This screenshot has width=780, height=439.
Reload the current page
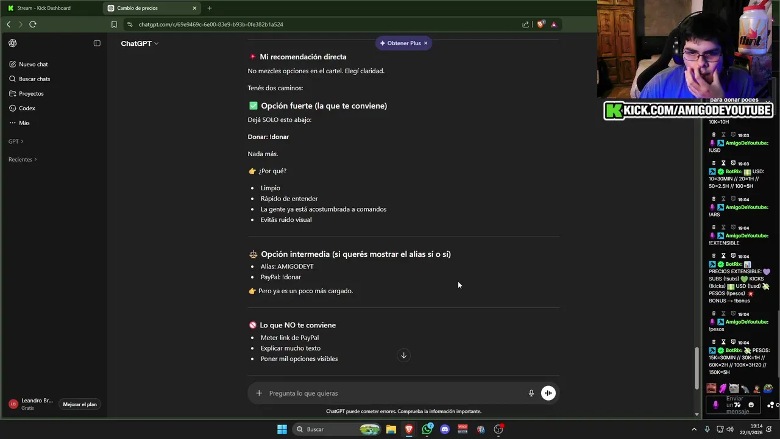(x=33, y=24)
